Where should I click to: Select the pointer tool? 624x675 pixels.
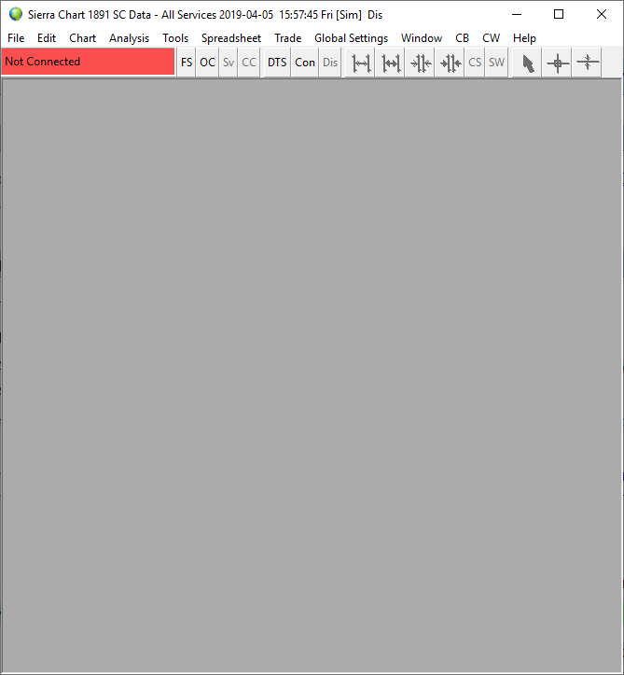pos(527,63)
